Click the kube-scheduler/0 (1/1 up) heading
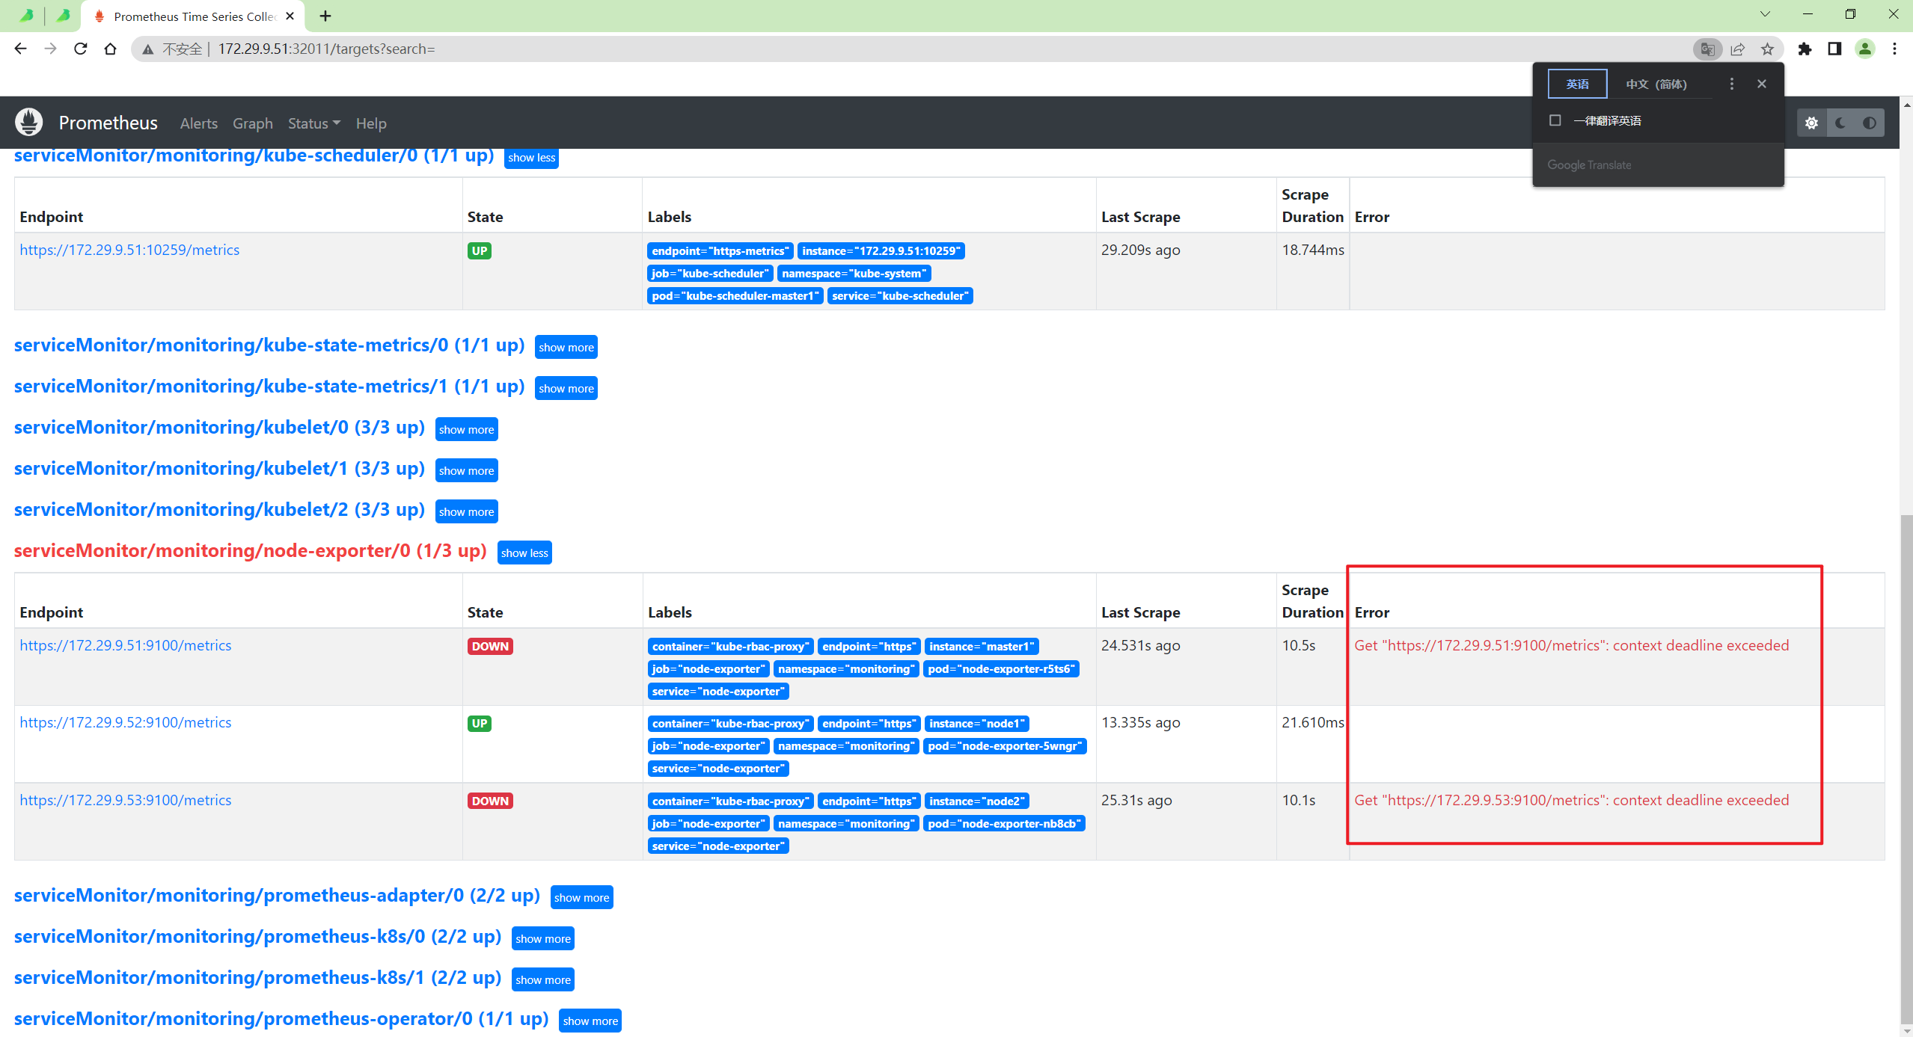 (x=254, y=156)
